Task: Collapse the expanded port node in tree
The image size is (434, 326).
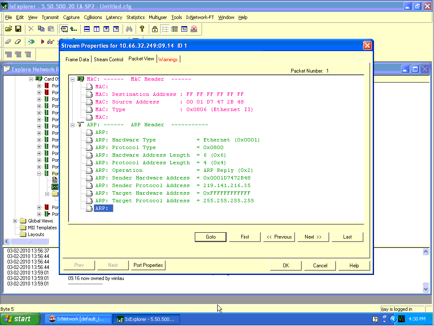Action: (x=39, y=174)
